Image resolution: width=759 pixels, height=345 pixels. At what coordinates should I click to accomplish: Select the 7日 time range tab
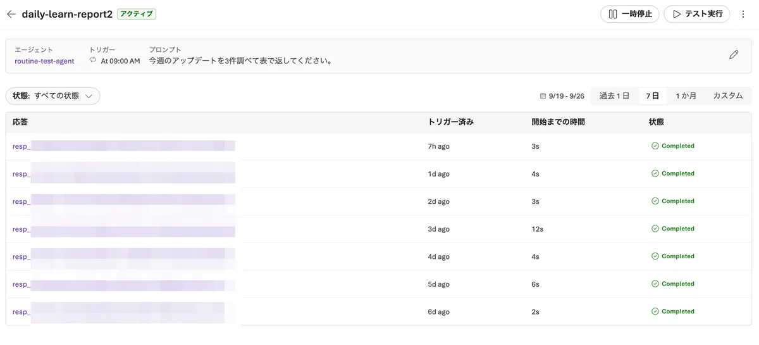[x=652, y=96]
